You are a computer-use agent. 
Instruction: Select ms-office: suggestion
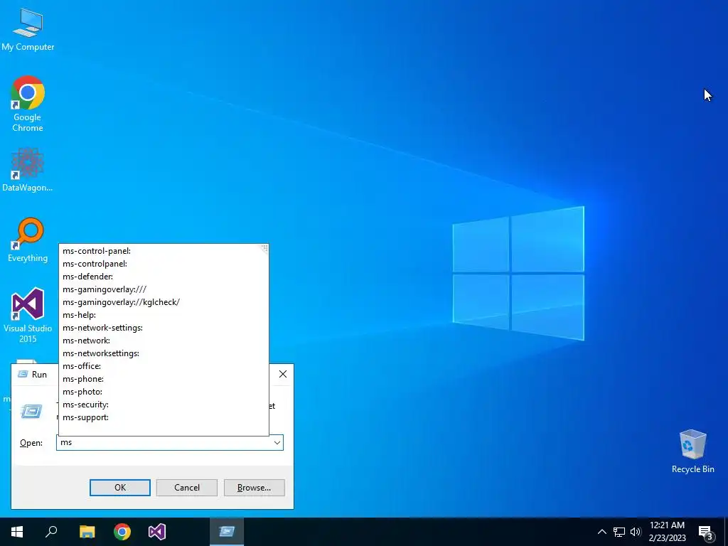tap(164, 366)
